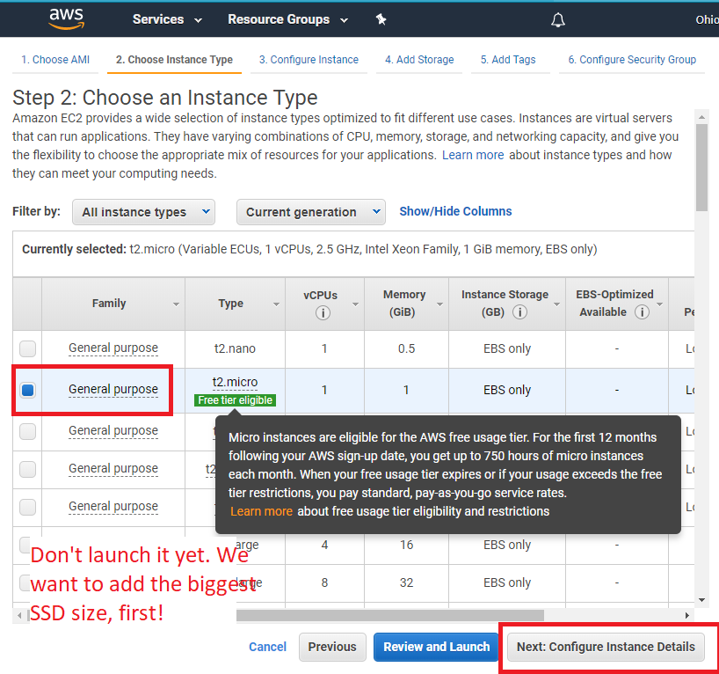This screenshot has height=674, width=719.
Task: Click the Instance Storage info icon
Action: tap(519, 312)
